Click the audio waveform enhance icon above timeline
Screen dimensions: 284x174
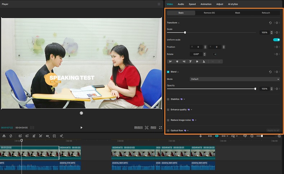coord(61,136)
